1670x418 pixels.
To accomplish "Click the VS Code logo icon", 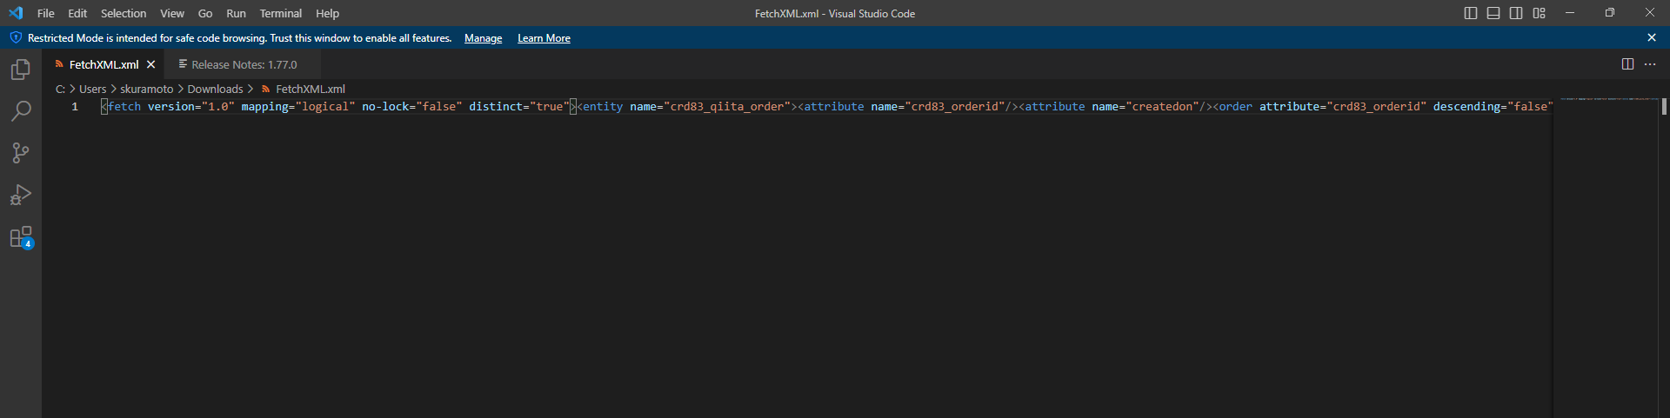I will point(16,13).
